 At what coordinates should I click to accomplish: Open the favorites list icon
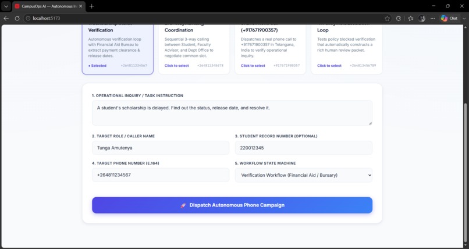pyautogui.click(x=411, y=18)
